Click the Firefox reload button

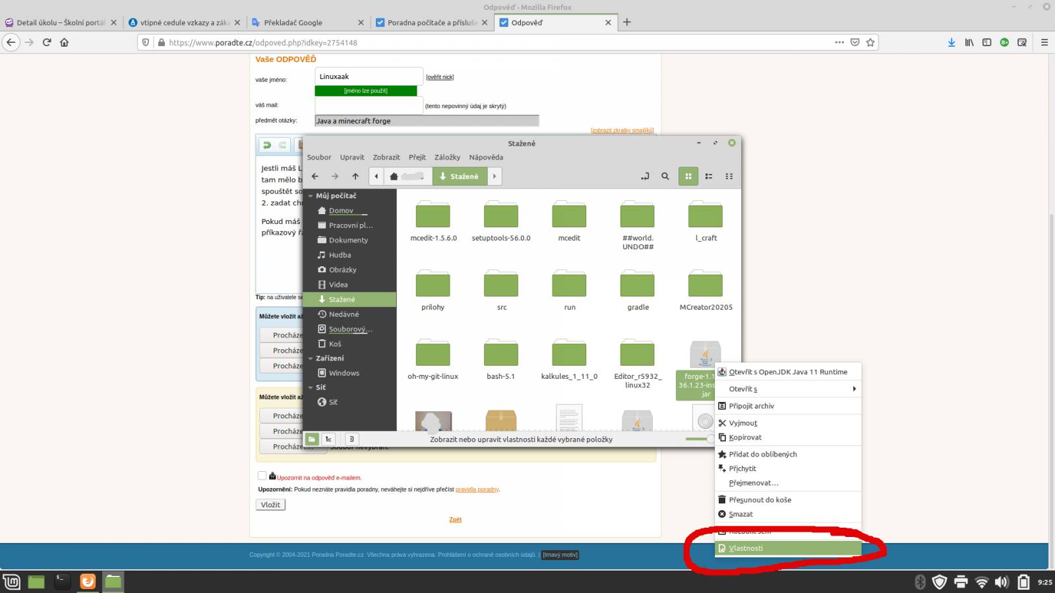pos(47,42)
